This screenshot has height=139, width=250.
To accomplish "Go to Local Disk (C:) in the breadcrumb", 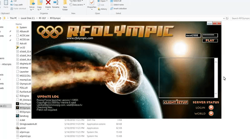I will (x=28, y=18).
